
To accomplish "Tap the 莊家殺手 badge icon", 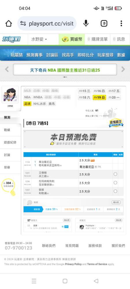I will click(x=116, y=123).
